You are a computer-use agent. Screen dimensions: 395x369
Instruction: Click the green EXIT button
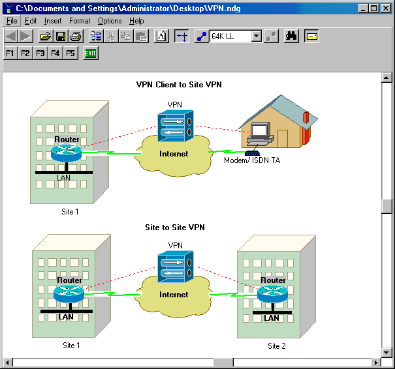pyautogui.click(x=91, y=53)
